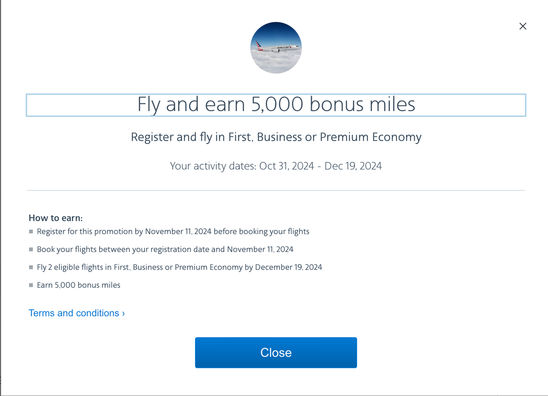Click the square bullet beside the Book step
Image resolution: width=548 pixels, height=396 pixels.
coord(32,249)
